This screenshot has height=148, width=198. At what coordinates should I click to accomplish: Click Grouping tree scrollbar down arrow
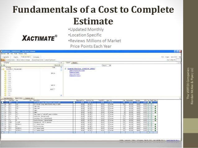pyautogui.click(x=61, y=95)
